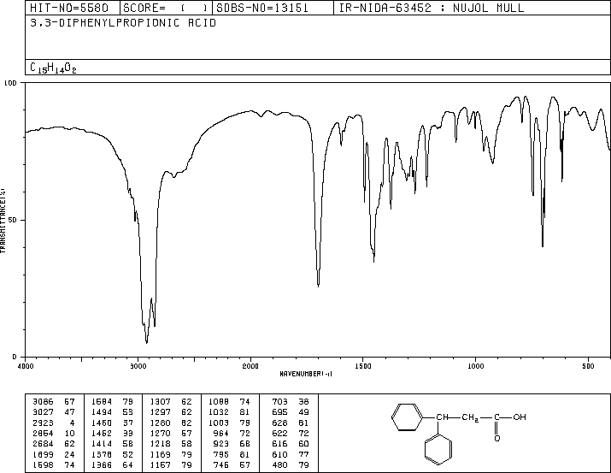
Task: Click the OH group in structure diagram
Action: pos(520,417)
